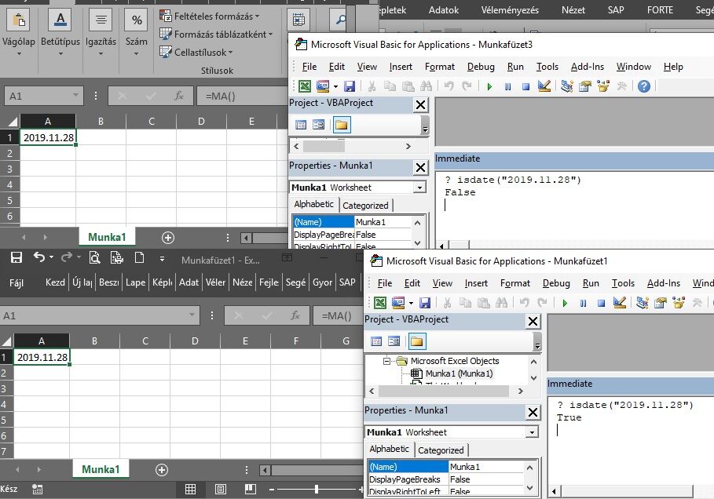Close Project pane in Munkafüzet3 VBA
Image resolution: width=714 pixels, height=499 pixels.
click(x=421, y=105)
